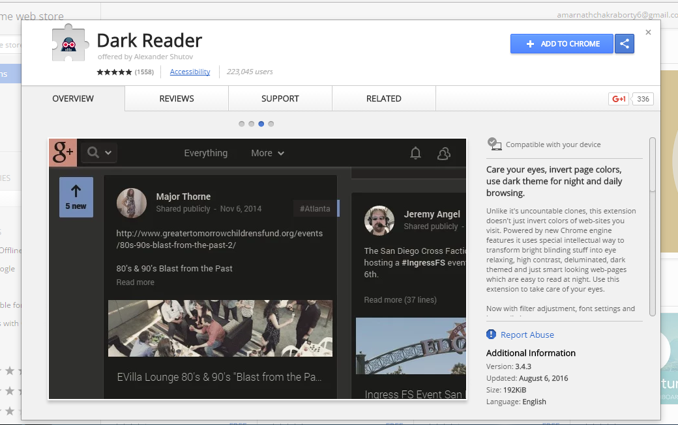
Task: Switch to the Reviews tab
Action: pos(177,98)
